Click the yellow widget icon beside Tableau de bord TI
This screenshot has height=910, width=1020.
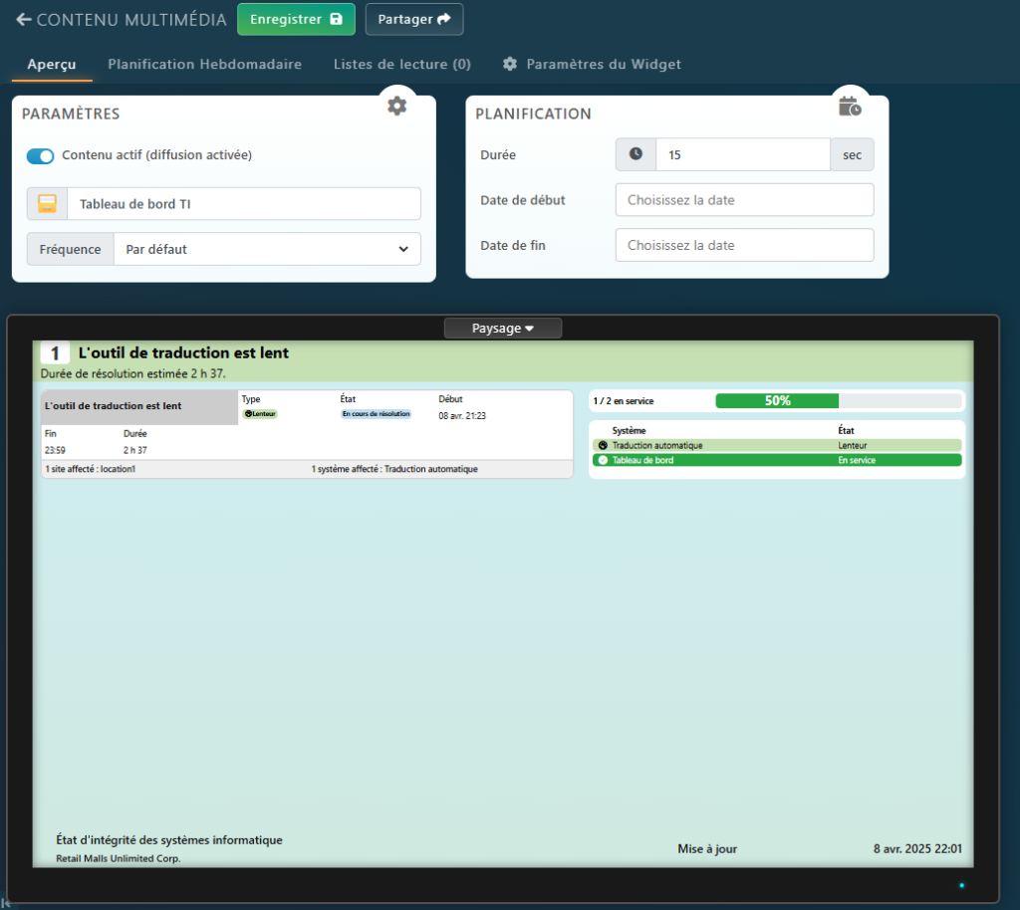(47, 204)
